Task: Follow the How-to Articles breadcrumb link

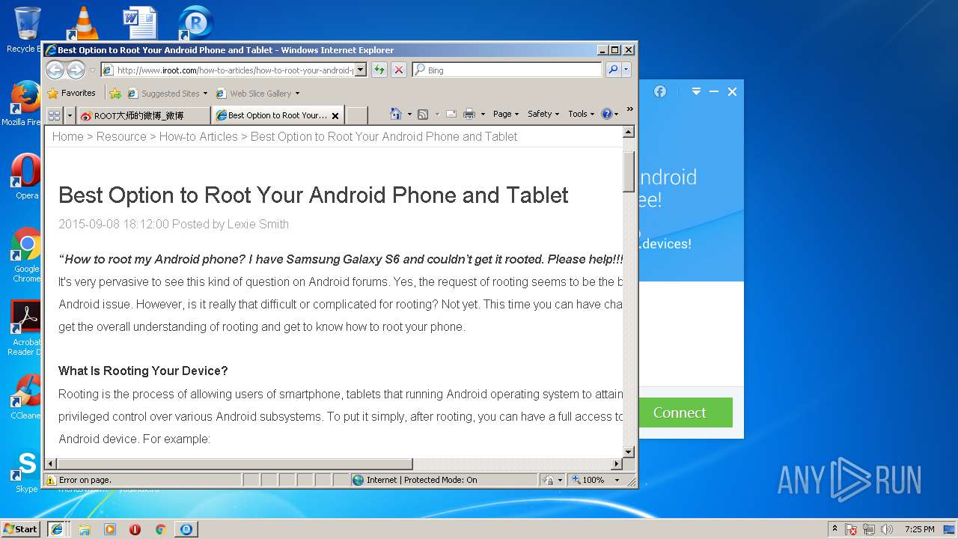Action: click(198, 136)
